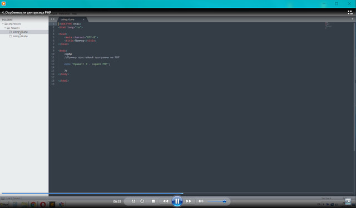Click the video seek bar

(x=178, y=194)
